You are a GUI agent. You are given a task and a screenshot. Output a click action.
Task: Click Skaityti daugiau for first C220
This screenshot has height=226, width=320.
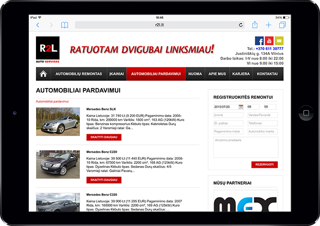[x=104, y=180]
